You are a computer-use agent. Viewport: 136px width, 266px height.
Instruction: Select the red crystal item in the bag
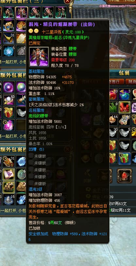click(x=124, y=107)
